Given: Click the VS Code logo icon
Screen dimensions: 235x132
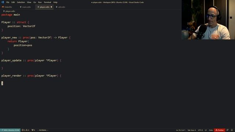Looking at the screenshot, I should click(3, 2).
